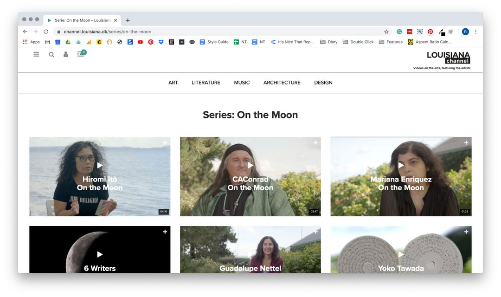This screenshot has width=501, height=297.
Task: Close the Serie: On the Moon tab
Action: click(116, 20)
